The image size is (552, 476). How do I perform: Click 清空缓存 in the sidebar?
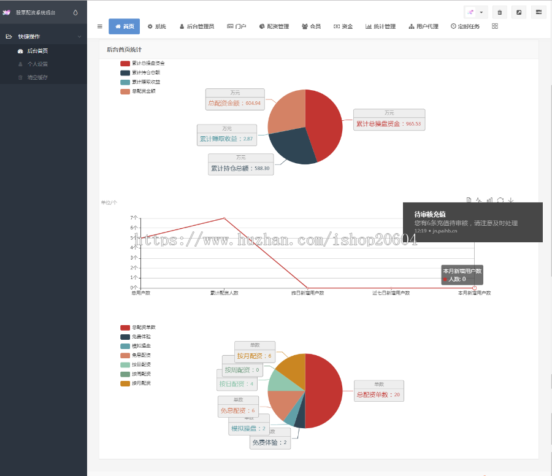37,77
